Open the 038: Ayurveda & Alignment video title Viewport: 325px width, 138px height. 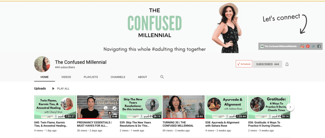coord(222,124)
